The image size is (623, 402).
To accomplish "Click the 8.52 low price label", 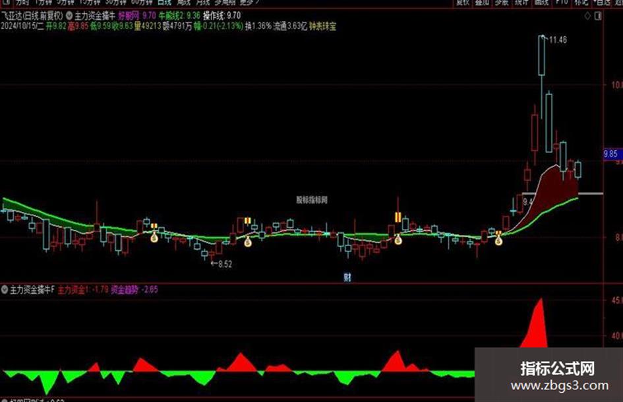I will [x=225, y=264].
